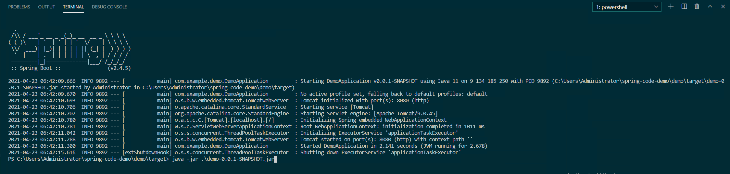The image size is (730, 174).
Task: Open the OUTPUT tab
Action: pyautogui.click(x=46, y=7)
